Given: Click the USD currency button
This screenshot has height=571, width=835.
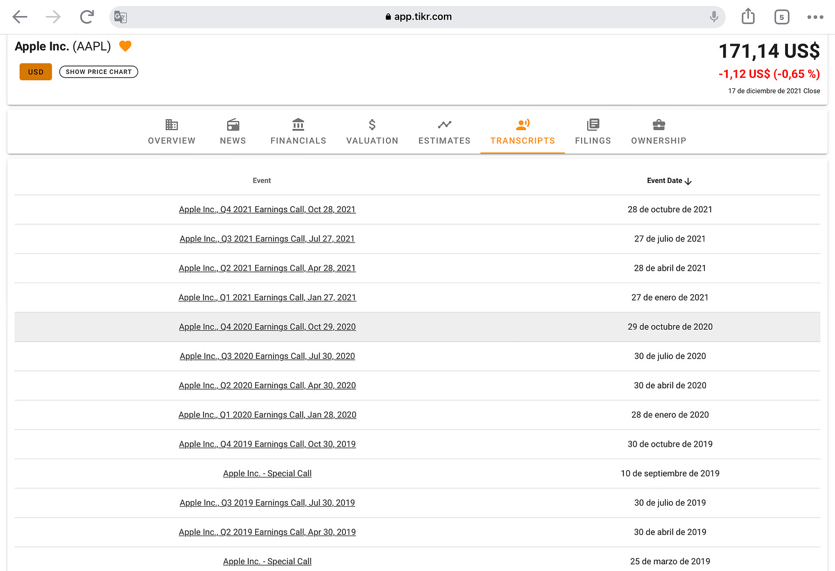Looking at the screenshot, I should [x=36, y=72].
